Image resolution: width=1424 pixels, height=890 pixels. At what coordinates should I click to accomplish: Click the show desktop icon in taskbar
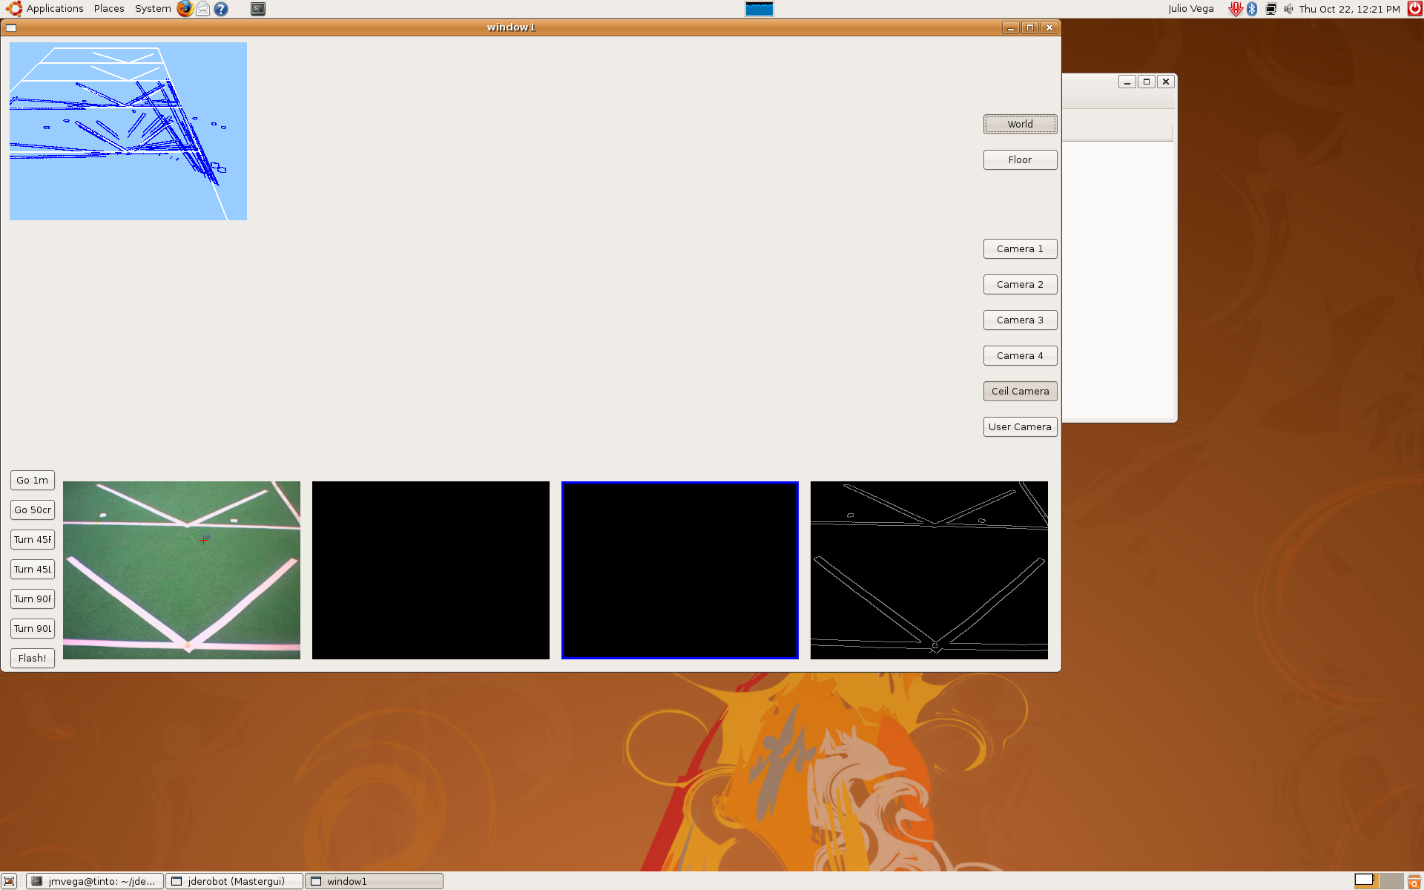pyautogui.click(x=9, y=881)
